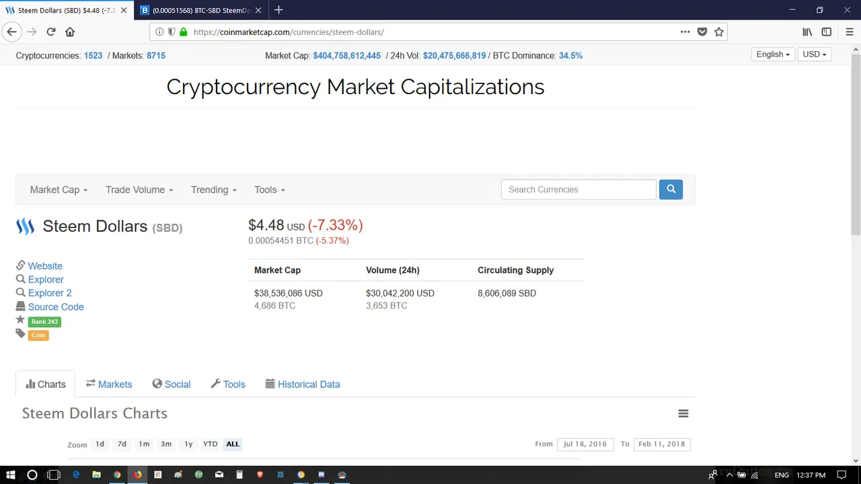Set chart zoom to 1m
Image resolution: width=861 pixels, height=484 pixels.
click(144, 444)
